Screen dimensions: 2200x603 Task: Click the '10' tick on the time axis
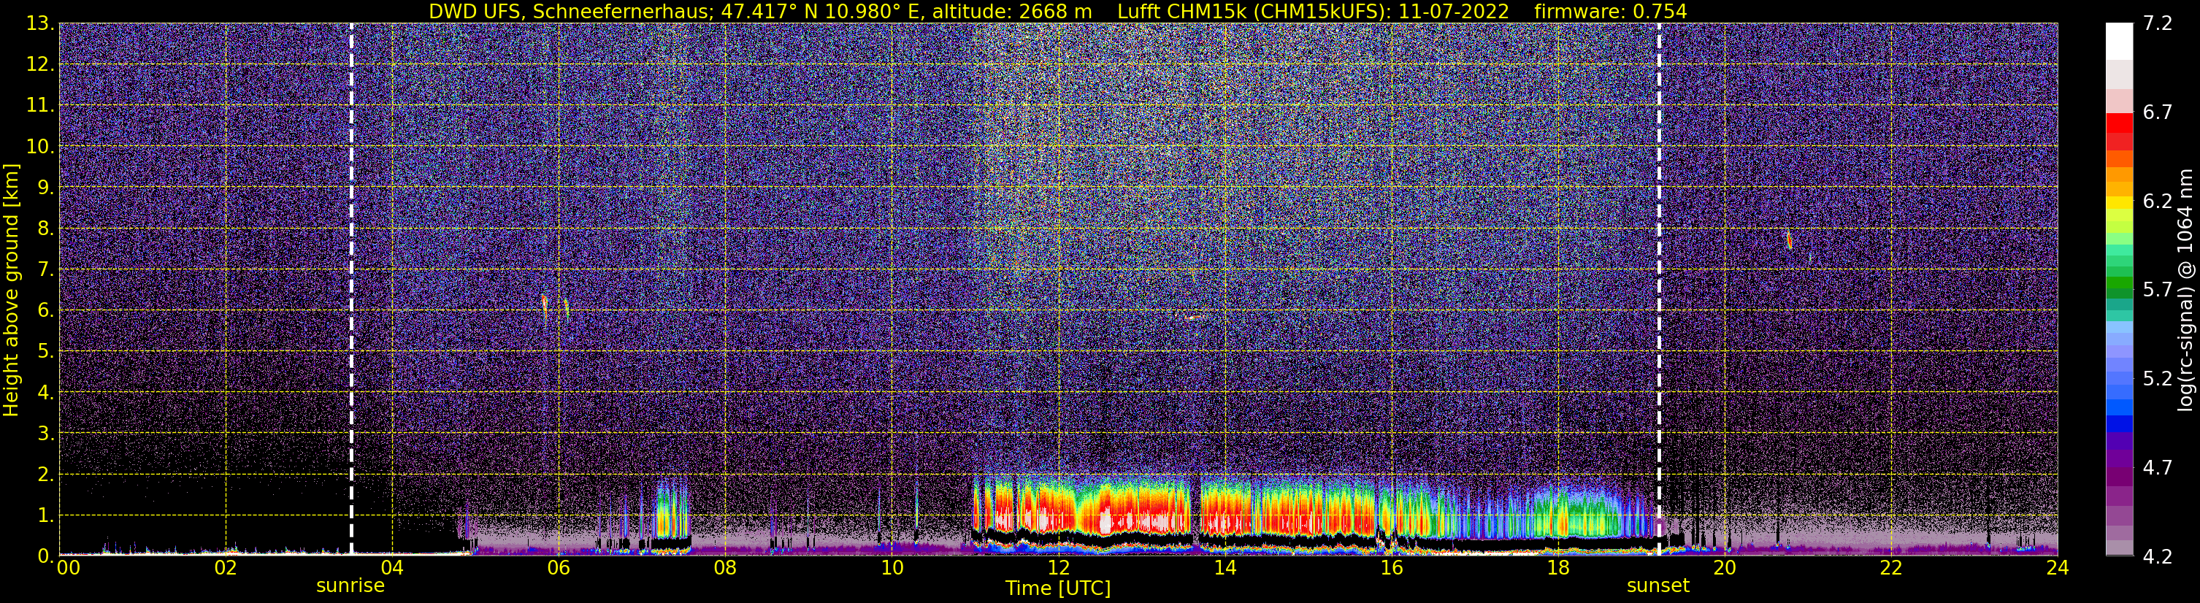892,568
